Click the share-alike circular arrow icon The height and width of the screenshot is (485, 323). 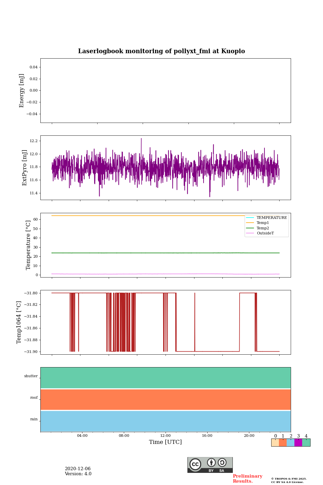[222, 462]
